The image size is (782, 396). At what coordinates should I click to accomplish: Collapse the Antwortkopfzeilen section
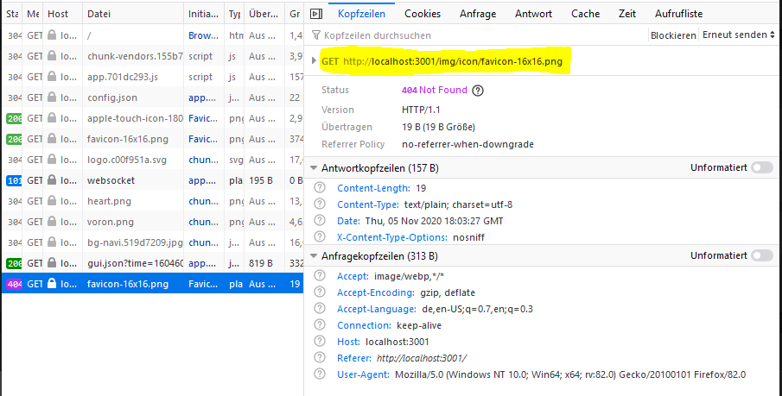(x=314, y=168)
